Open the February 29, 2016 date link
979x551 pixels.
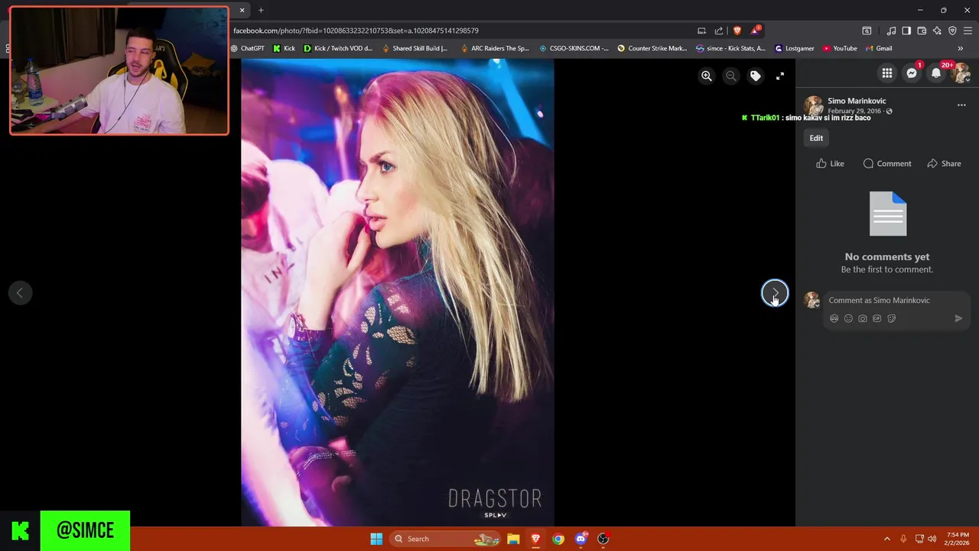point(854,111)
